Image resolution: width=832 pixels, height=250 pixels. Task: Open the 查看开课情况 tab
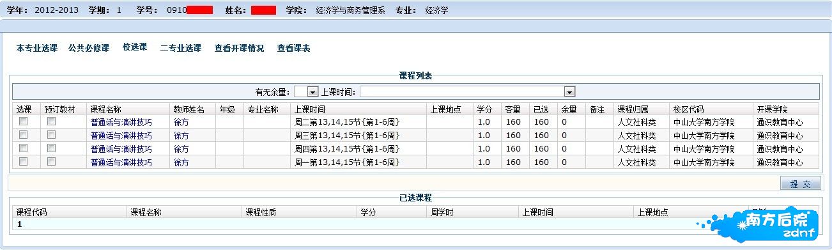[239, 48]
